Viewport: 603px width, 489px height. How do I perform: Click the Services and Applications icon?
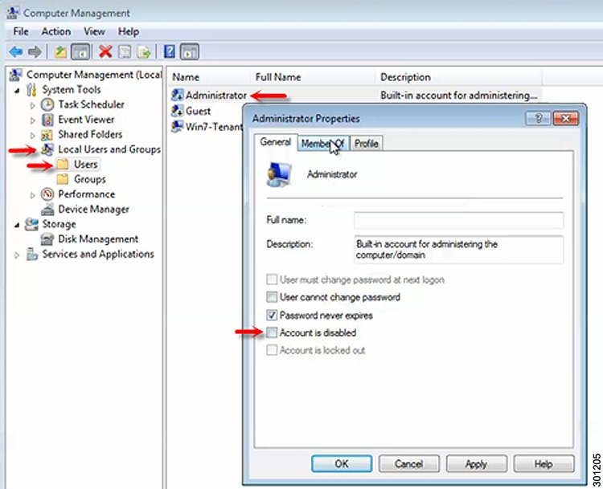[x=32, y=255]
